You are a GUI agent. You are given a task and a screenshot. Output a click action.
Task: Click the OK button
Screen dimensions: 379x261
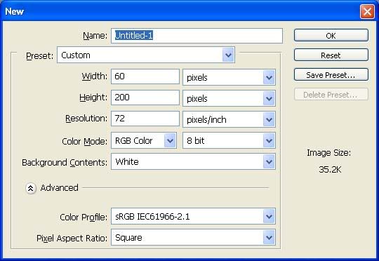coord(331,36)
